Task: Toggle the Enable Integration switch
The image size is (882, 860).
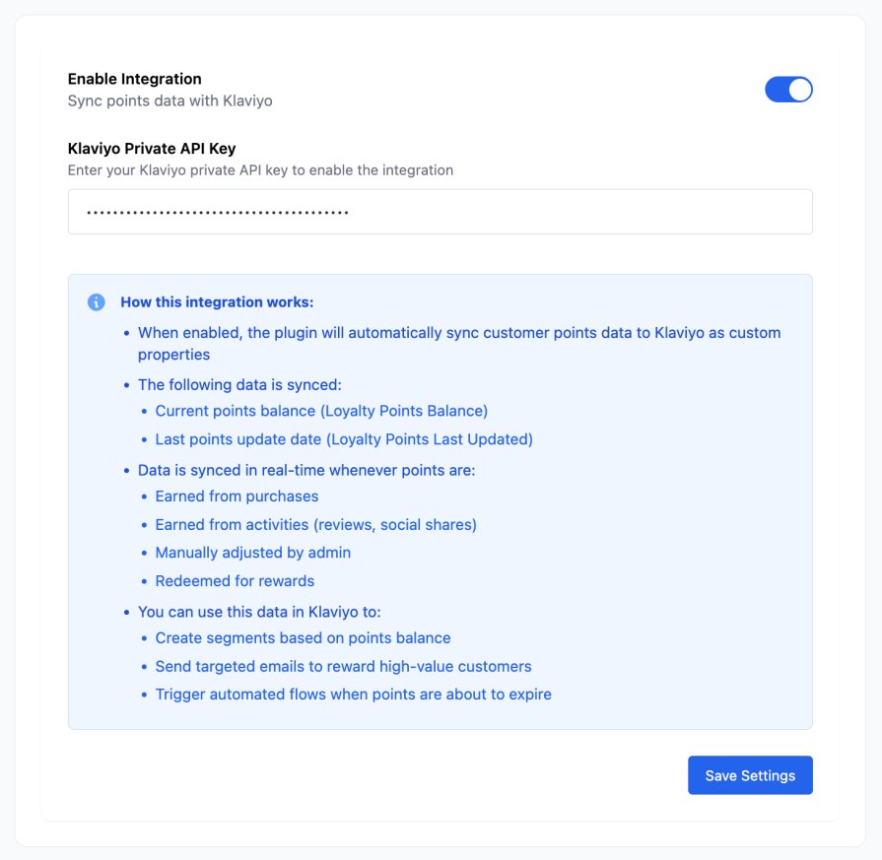Action: [788, 90]
